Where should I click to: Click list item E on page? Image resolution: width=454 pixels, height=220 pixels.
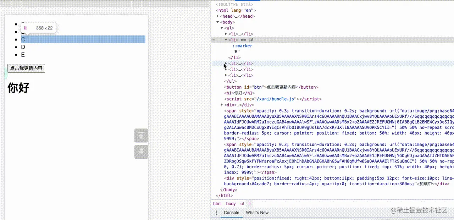click(x=23, y=55)
